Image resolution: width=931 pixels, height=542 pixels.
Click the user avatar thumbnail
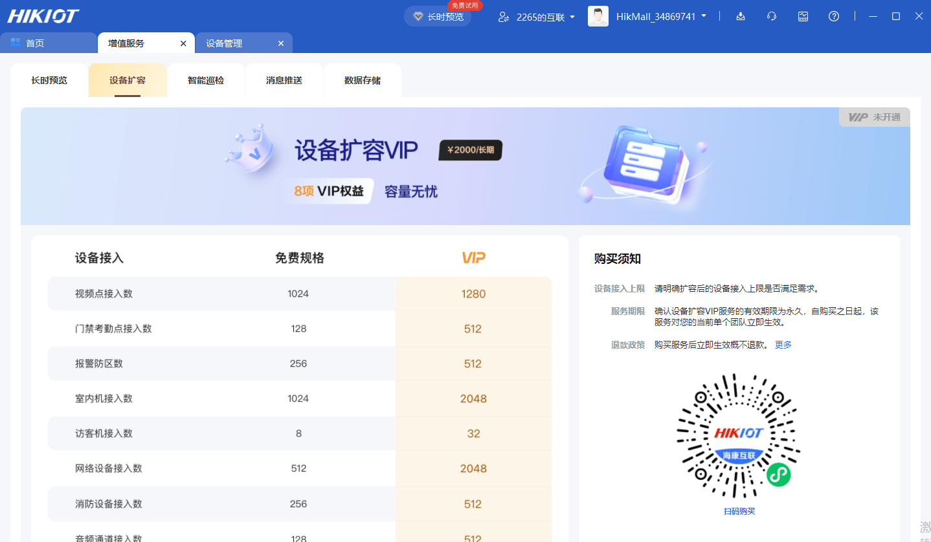click(598, 16)
